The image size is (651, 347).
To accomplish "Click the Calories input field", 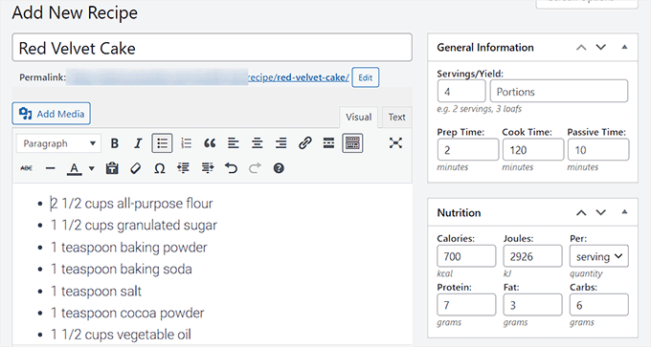I will pyautogui.click(x=466, y=256).
